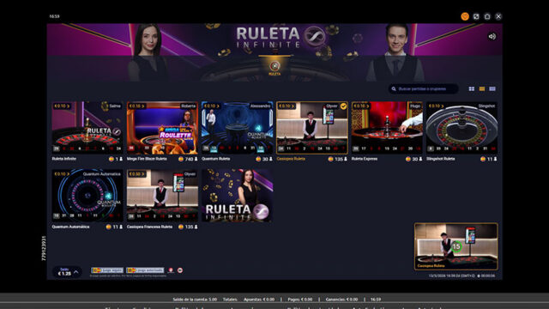Click the Quantum Ruleta title text
The height and width of the screenshot is (309, 549).
click(x=215, y=159)
